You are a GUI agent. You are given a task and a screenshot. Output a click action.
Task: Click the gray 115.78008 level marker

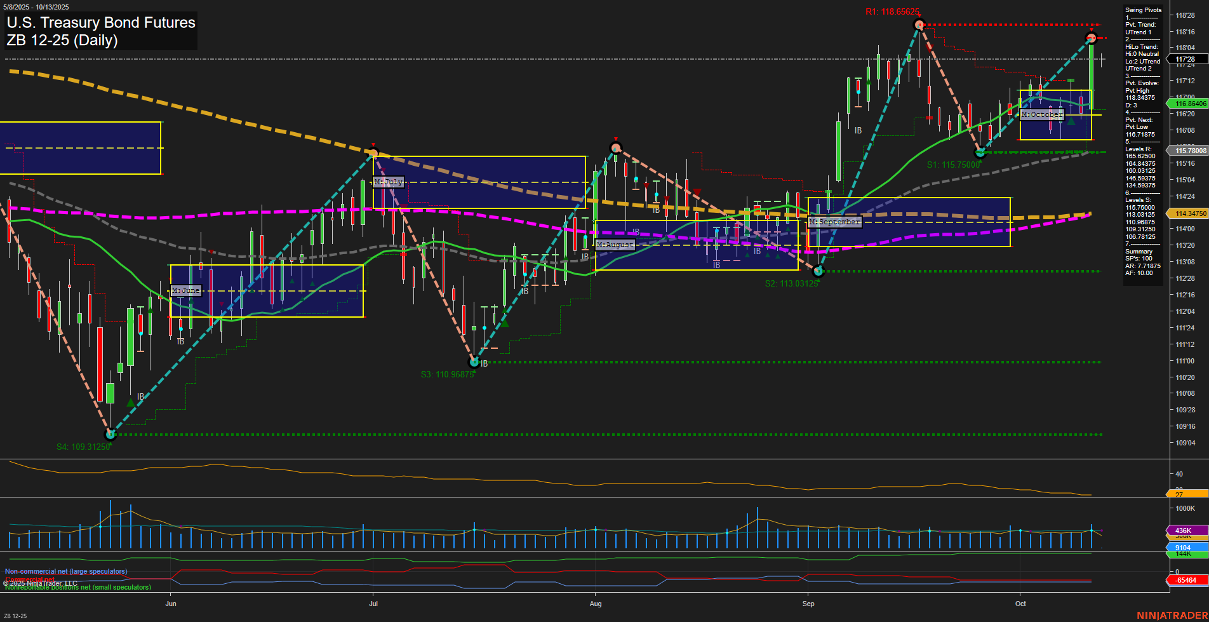click(x=1188, y=151)
